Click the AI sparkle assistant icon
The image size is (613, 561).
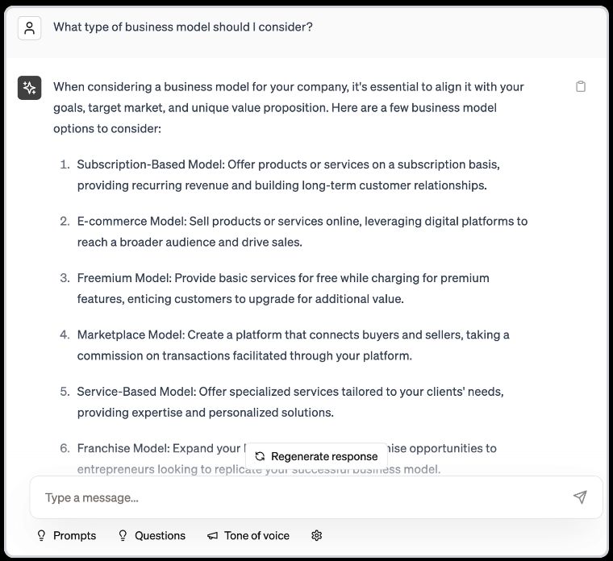[x=29, y=88]
